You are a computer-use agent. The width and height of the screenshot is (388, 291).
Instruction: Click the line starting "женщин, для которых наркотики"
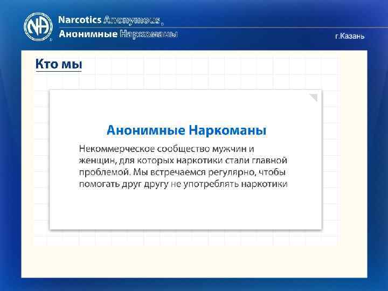(x=183, y=161)
